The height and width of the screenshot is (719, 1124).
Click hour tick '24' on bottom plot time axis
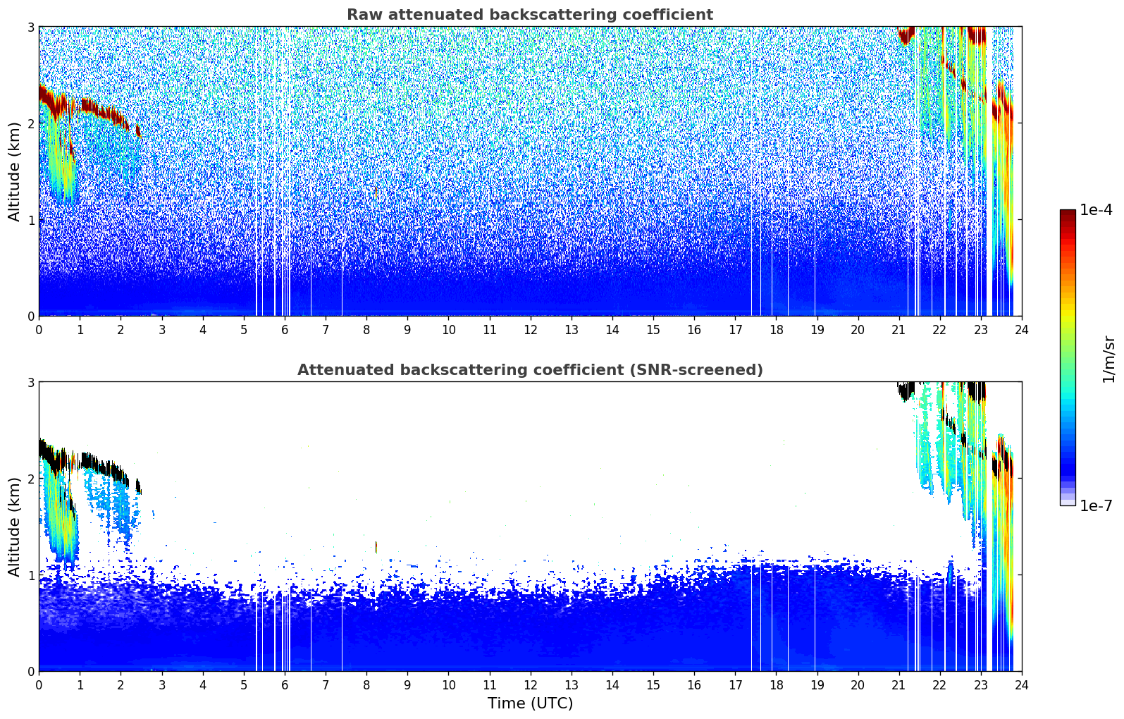1021,684
